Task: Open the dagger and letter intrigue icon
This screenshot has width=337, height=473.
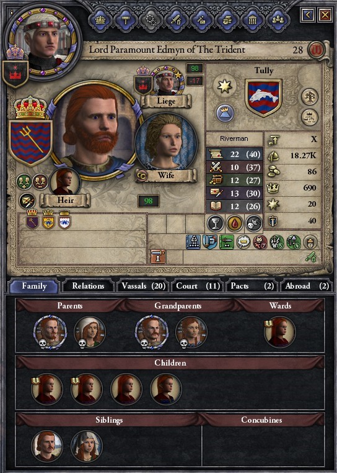Action: point(201,20)
